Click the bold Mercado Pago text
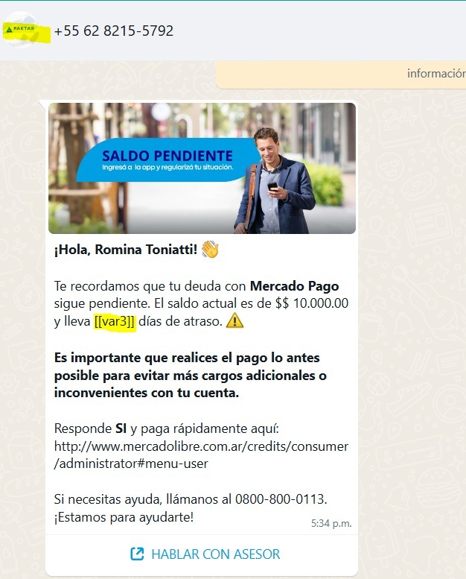 [x=295, y=286]
